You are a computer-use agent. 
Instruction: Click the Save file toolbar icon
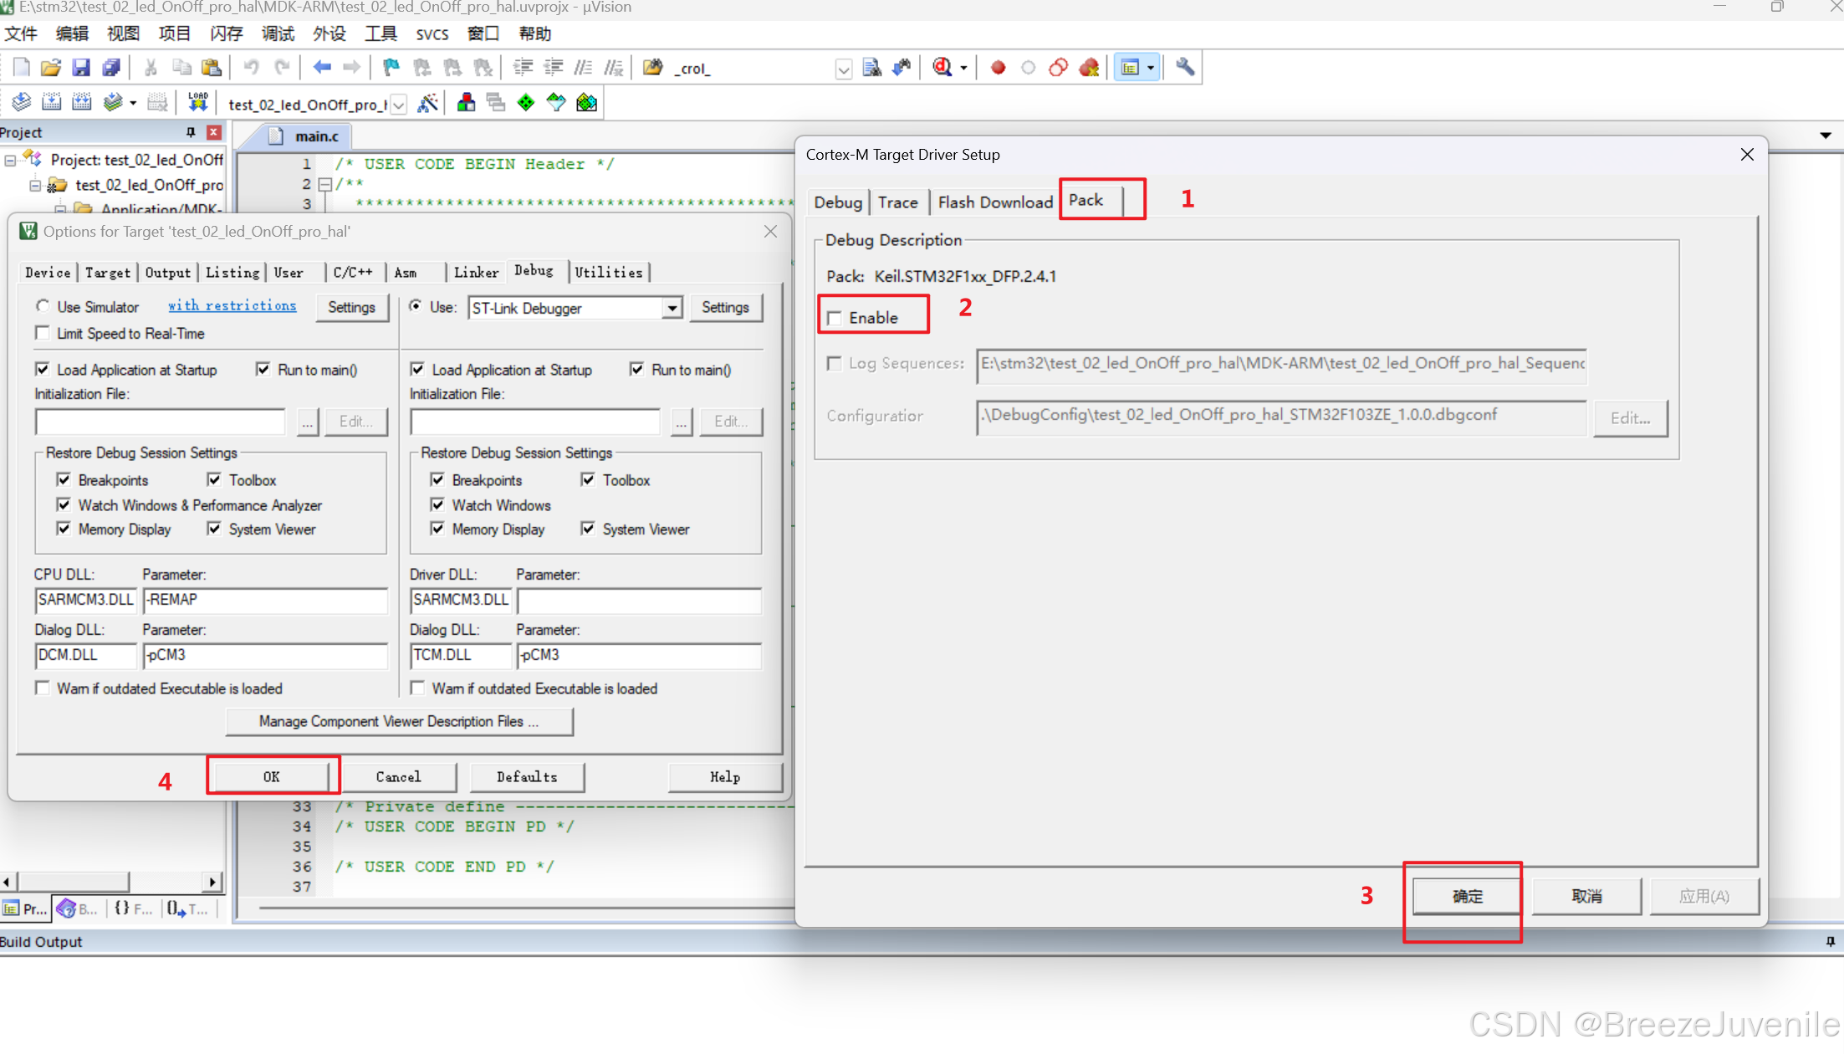(81, 68)
